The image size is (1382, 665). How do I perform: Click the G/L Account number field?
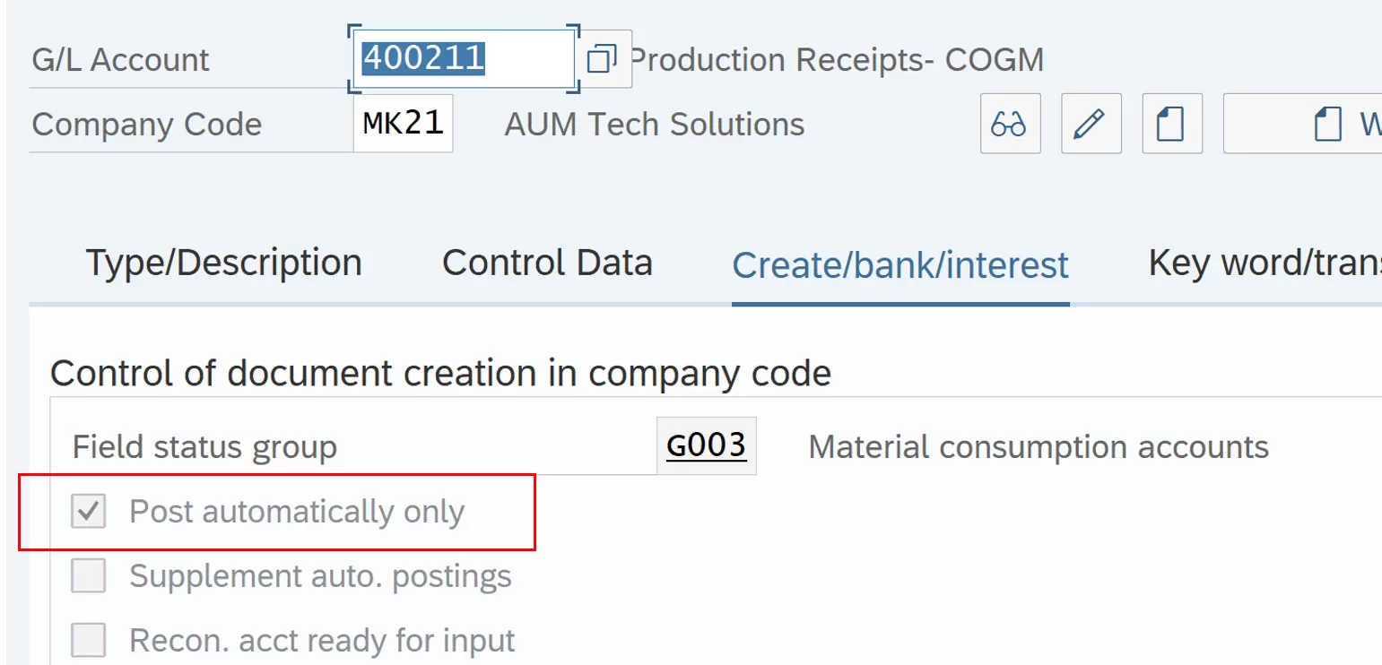coord(463,59)
